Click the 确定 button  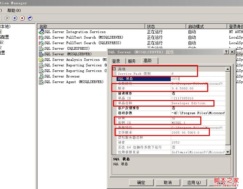141,182
